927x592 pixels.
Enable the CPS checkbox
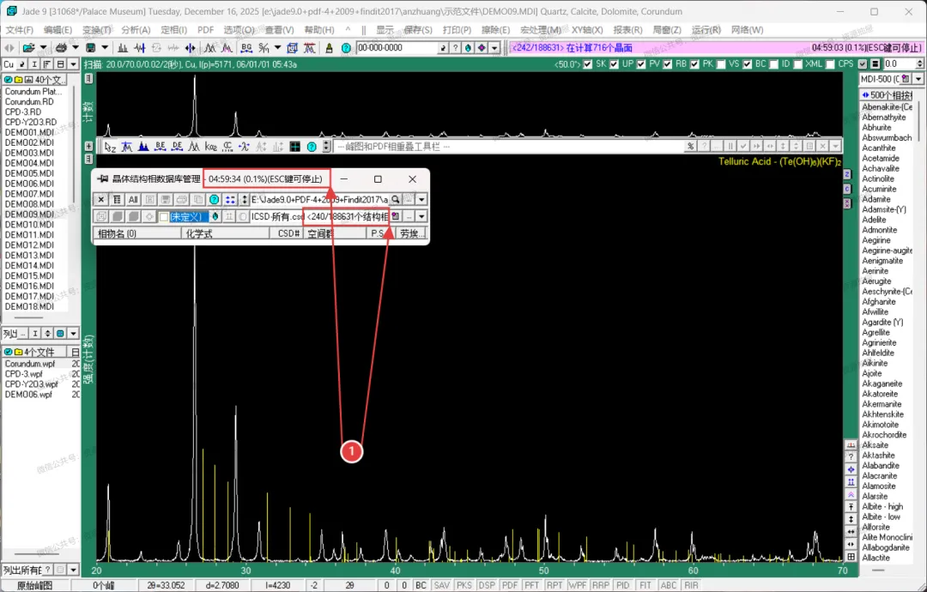click(x=830, y=64)
